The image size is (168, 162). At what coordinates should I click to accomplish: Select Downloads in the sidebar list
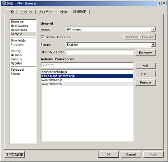click(x=23, y=40)
